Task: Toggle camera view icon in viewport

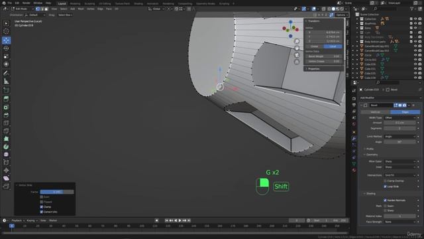Action: 297,54
